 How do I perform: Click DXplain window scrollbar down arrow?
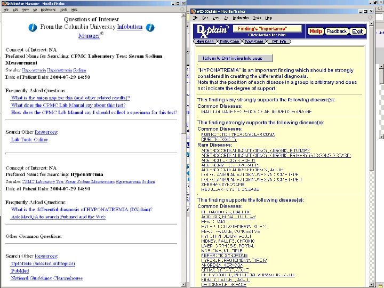tap(372, 284)
